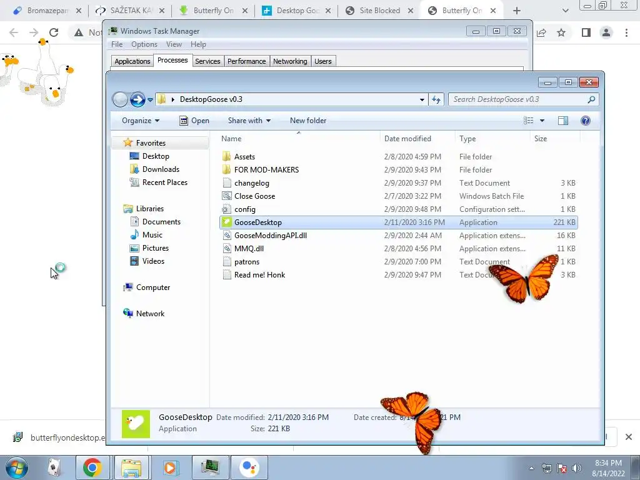Select Network in the navigation pane

point(150,314)
